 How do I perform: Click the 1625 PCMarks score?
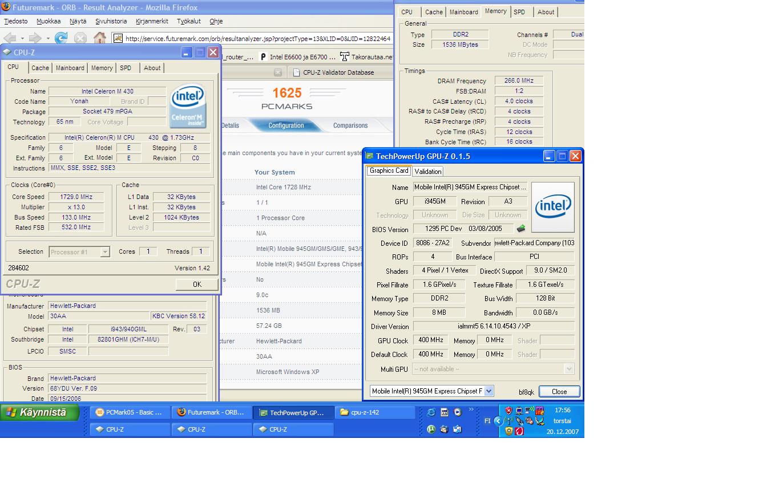click(286, 92)
